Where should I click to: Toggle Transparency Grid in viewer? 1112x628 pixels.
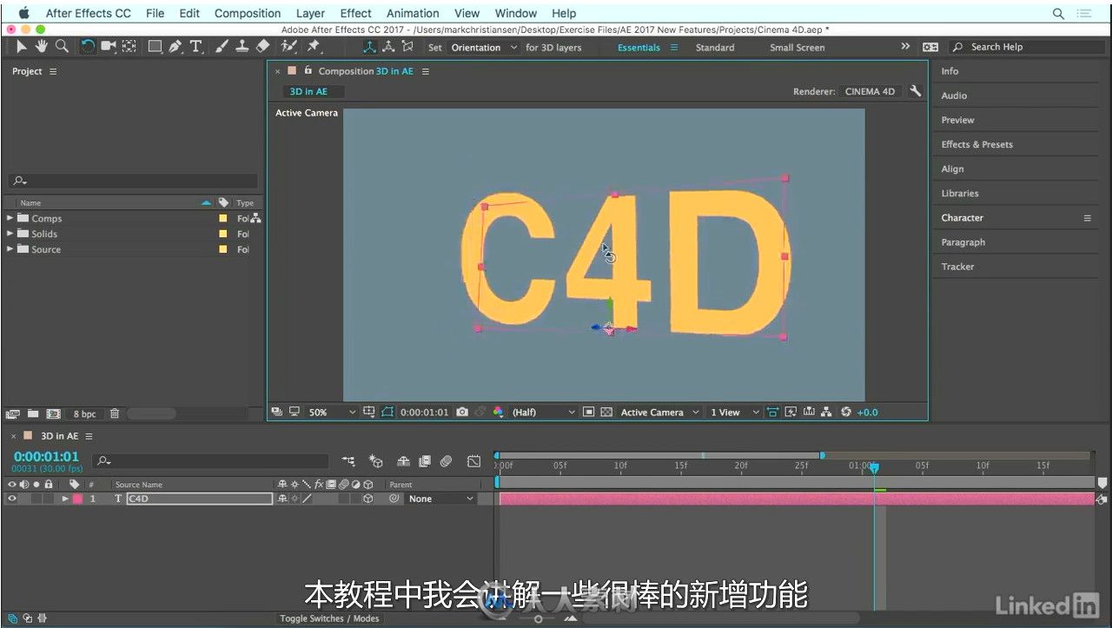pos(606,412)
